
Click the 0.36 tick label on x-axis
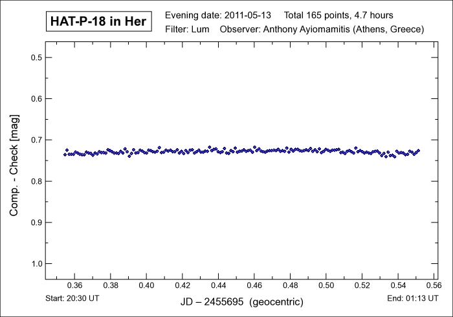pos(74,285)
